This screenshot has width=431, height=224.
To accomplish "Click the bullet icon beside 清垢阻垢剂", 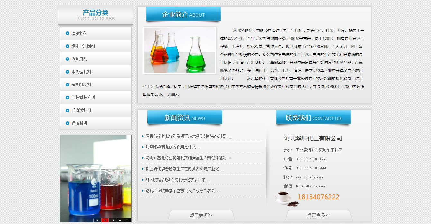I will tap(68, 85).
